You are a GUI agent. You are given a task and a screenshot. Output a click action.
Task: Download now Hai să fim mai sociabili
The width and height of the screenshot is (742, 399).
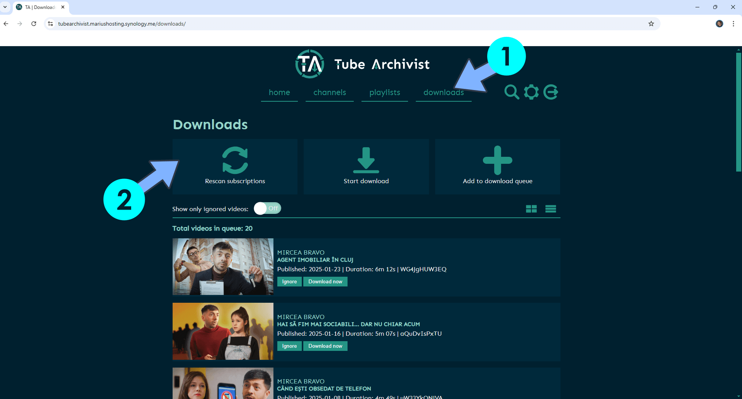point(325,346)
